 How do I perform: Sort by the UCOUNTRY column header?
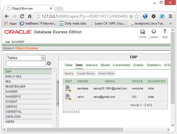(157, 81)
